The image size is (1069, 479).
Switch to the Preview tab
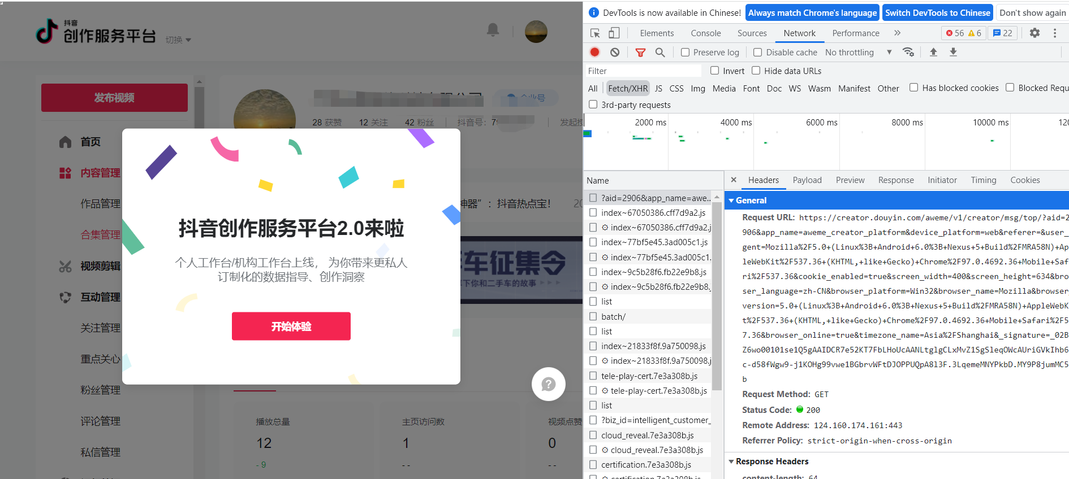click(x=850, y=180)
